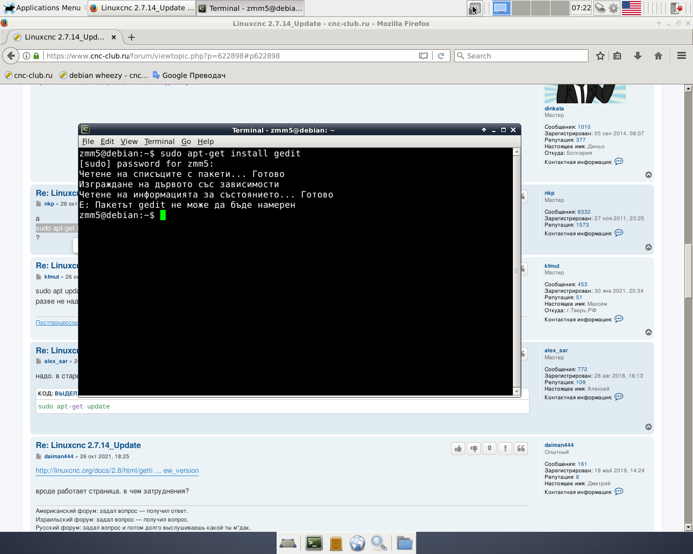Click the panel tray icon beside the pager
This screenshot has height=554, width=693.
475,8
